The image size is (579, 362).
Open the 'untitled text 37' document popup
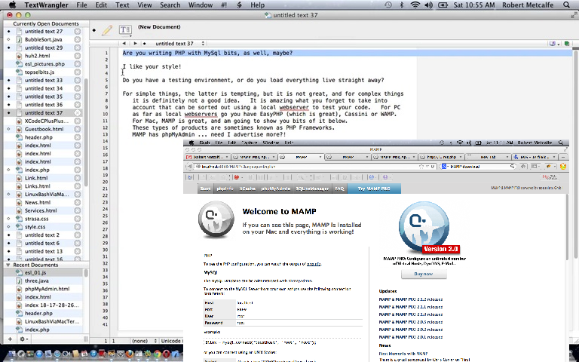179,44
